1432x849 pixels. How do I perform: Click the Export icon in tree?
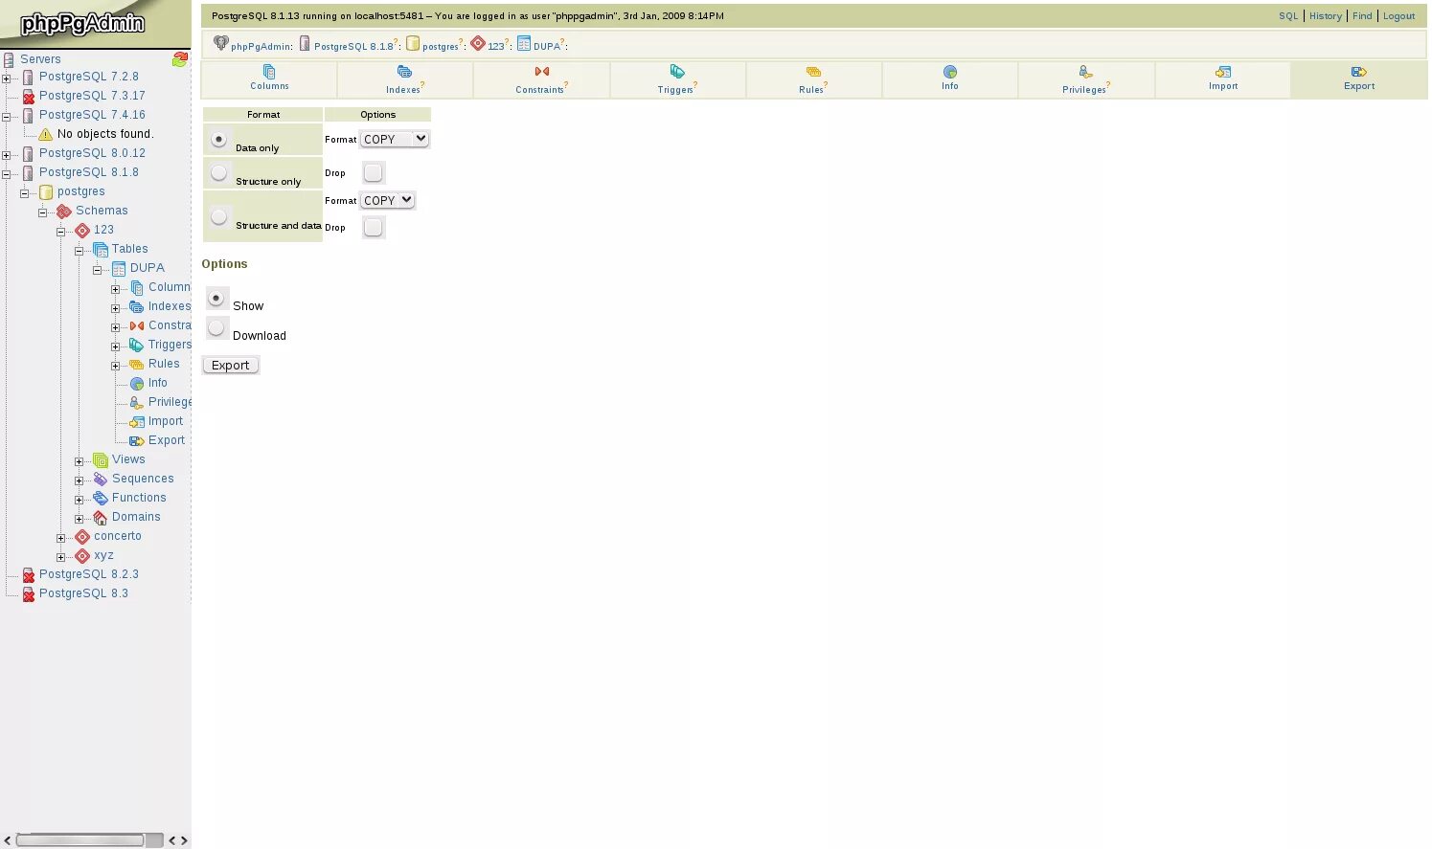click(137, 441)
